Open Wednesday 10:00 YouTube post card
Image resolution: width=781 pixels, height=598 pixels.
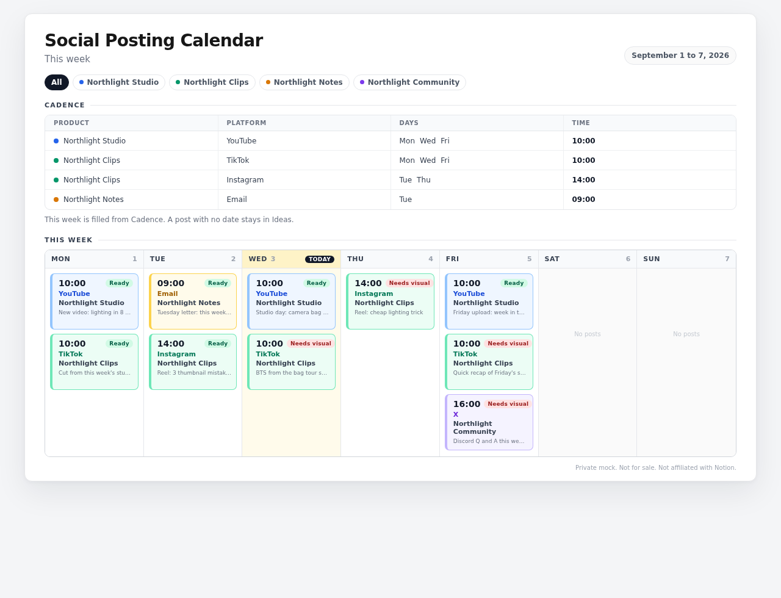click(292, 301)
